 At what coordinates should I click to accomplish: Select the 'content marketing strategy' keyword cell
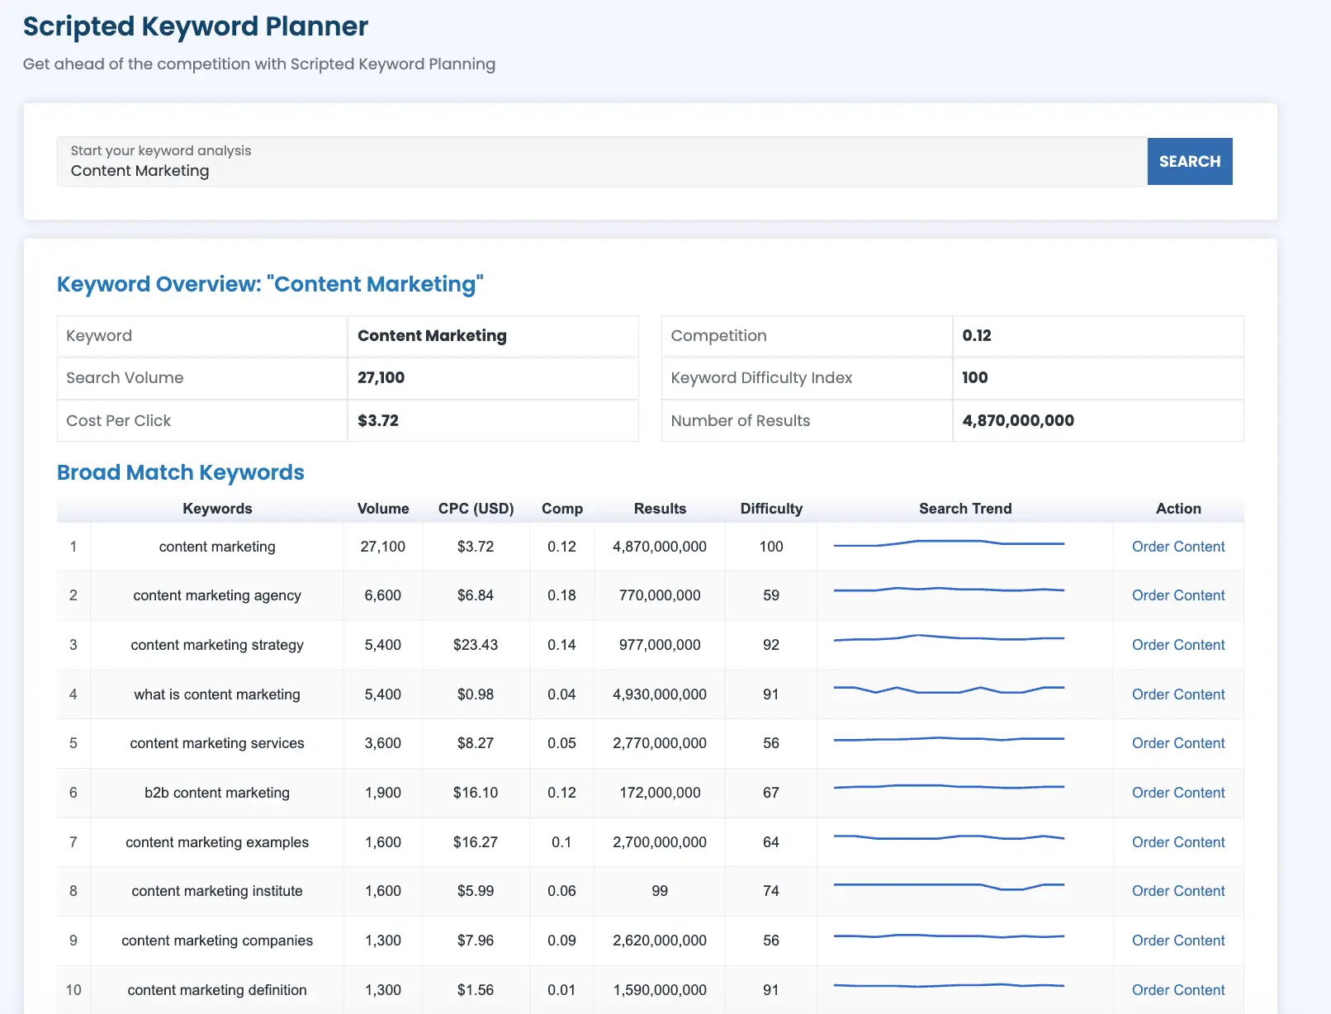point(217,645)
